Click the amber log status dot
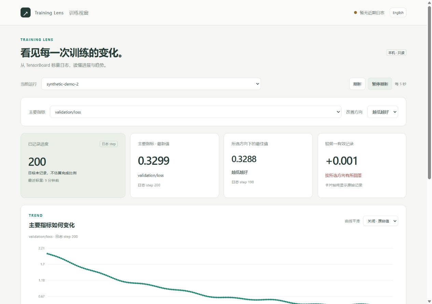 click(356, 13)
